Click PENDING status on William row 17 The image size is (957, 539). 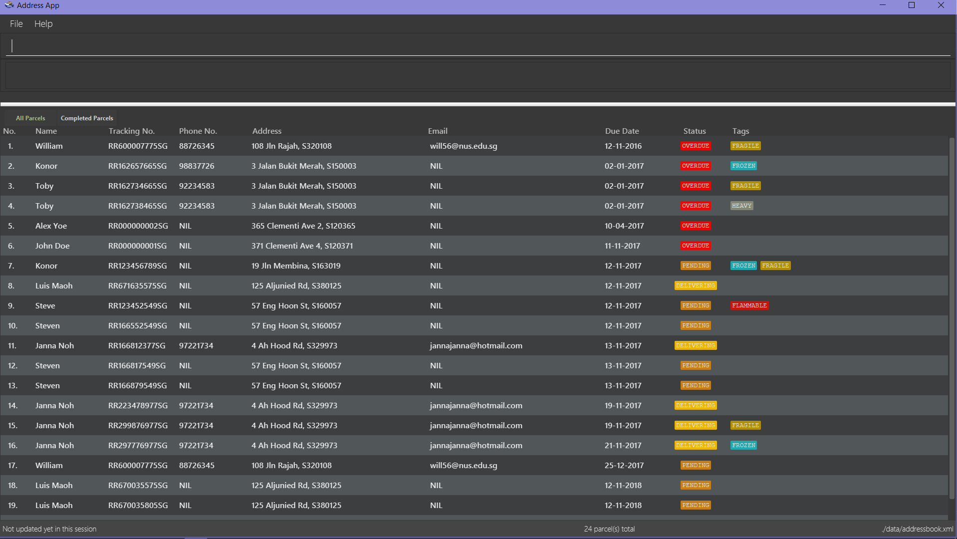pos(696,466)
